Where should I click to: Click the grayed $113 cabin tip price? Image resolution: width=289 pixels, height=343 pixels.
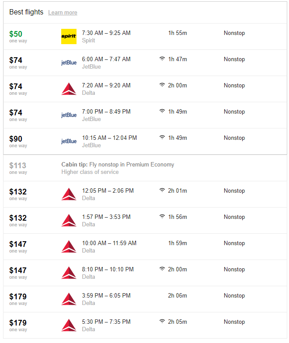coord(18,165)
